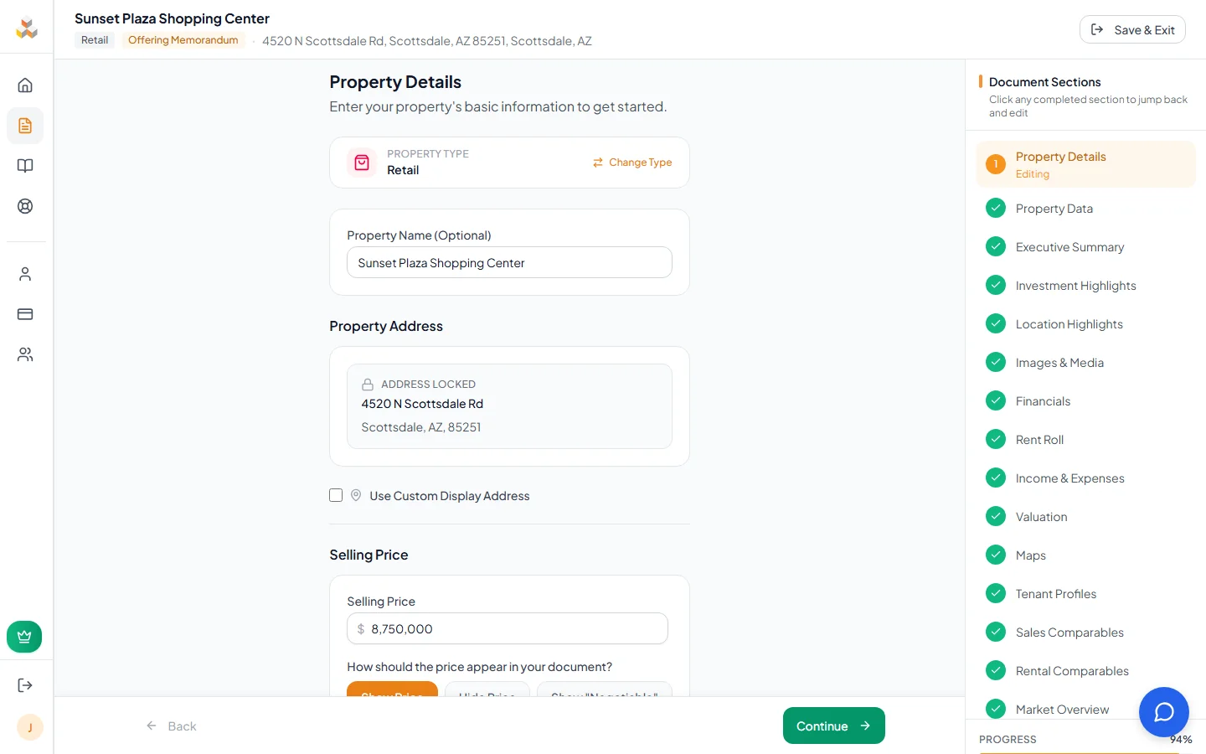This screenshot has width=1206, height=754.
Task: Open the Home dashboard icon
Action: tap(25, 85)
